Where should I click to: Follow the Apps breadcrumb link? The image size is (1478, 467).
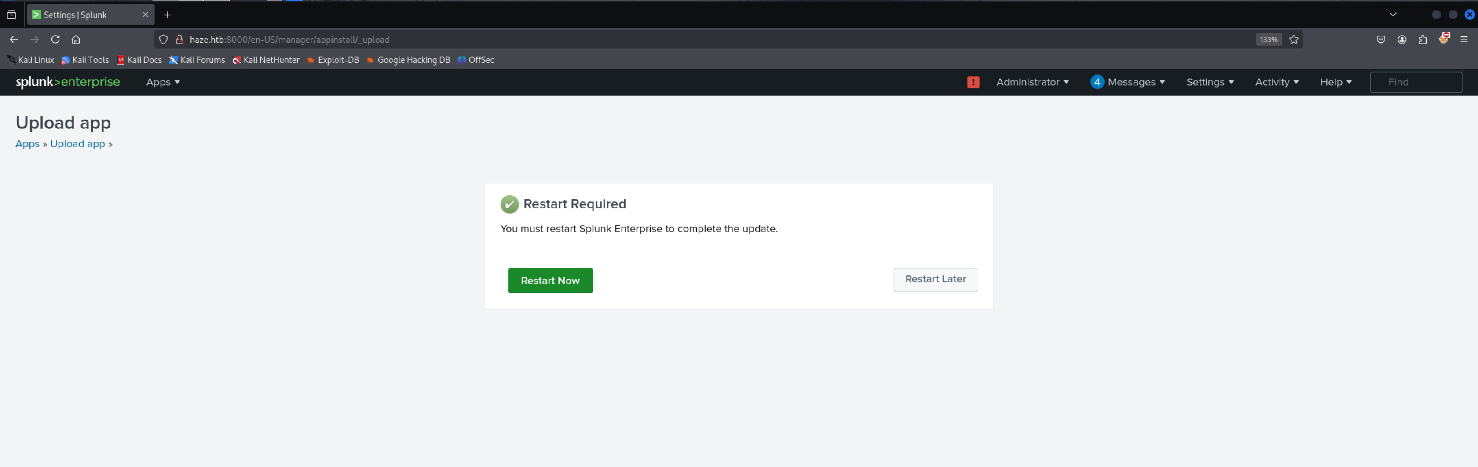[x=28, y=144]
